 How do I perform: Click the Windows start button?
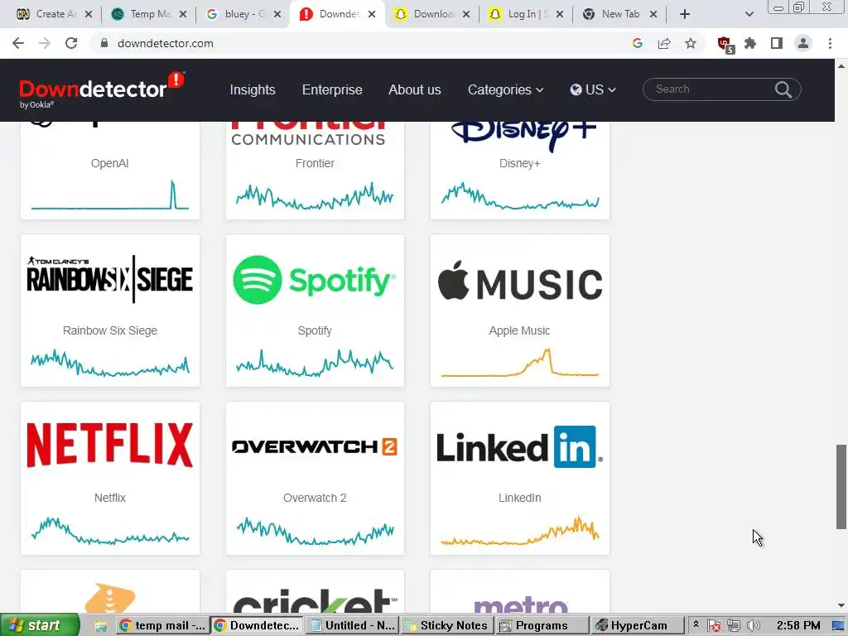tap(40, 626)
